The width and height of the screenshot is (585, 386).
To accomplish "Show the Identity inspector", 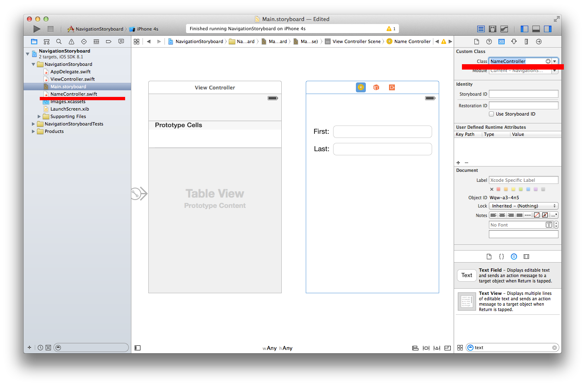I will [501, 41].
